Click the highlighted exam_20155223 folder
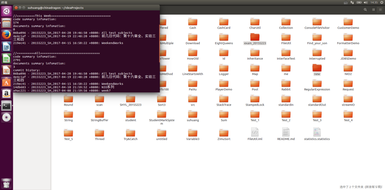This screenshot has height=190, width=385. [255, 39]
